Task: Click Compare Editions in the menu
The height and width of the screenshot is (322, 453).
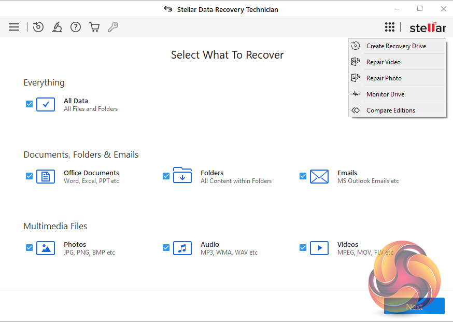Action: (391, 110)
